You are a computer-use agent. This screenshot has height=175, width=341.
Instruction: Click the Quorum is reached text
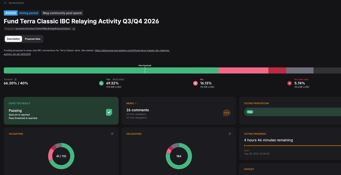[x=19, y=115]
